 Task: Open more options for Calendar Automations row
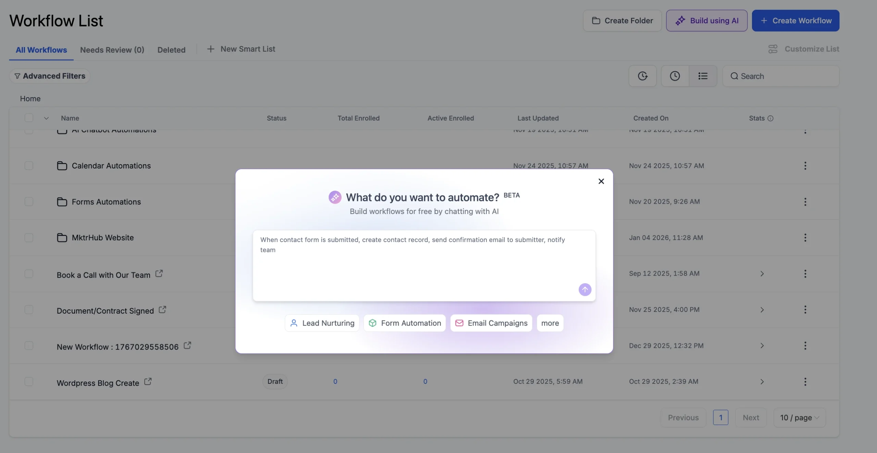tap(805, 166)
